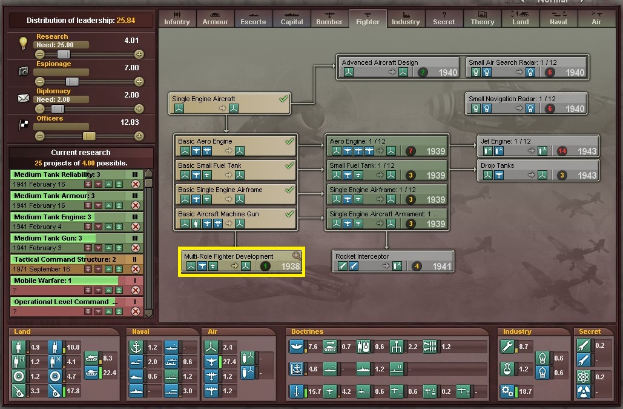This screenshot has width=623, height=409.
Task: Select Single Engine Aircraft Armament technology
Action: click(x=387, y=219)
